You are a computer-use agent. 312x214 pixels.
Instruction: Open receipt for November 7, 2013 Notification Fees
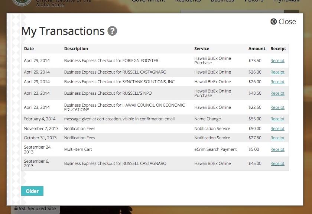click(x=277, y=129)
